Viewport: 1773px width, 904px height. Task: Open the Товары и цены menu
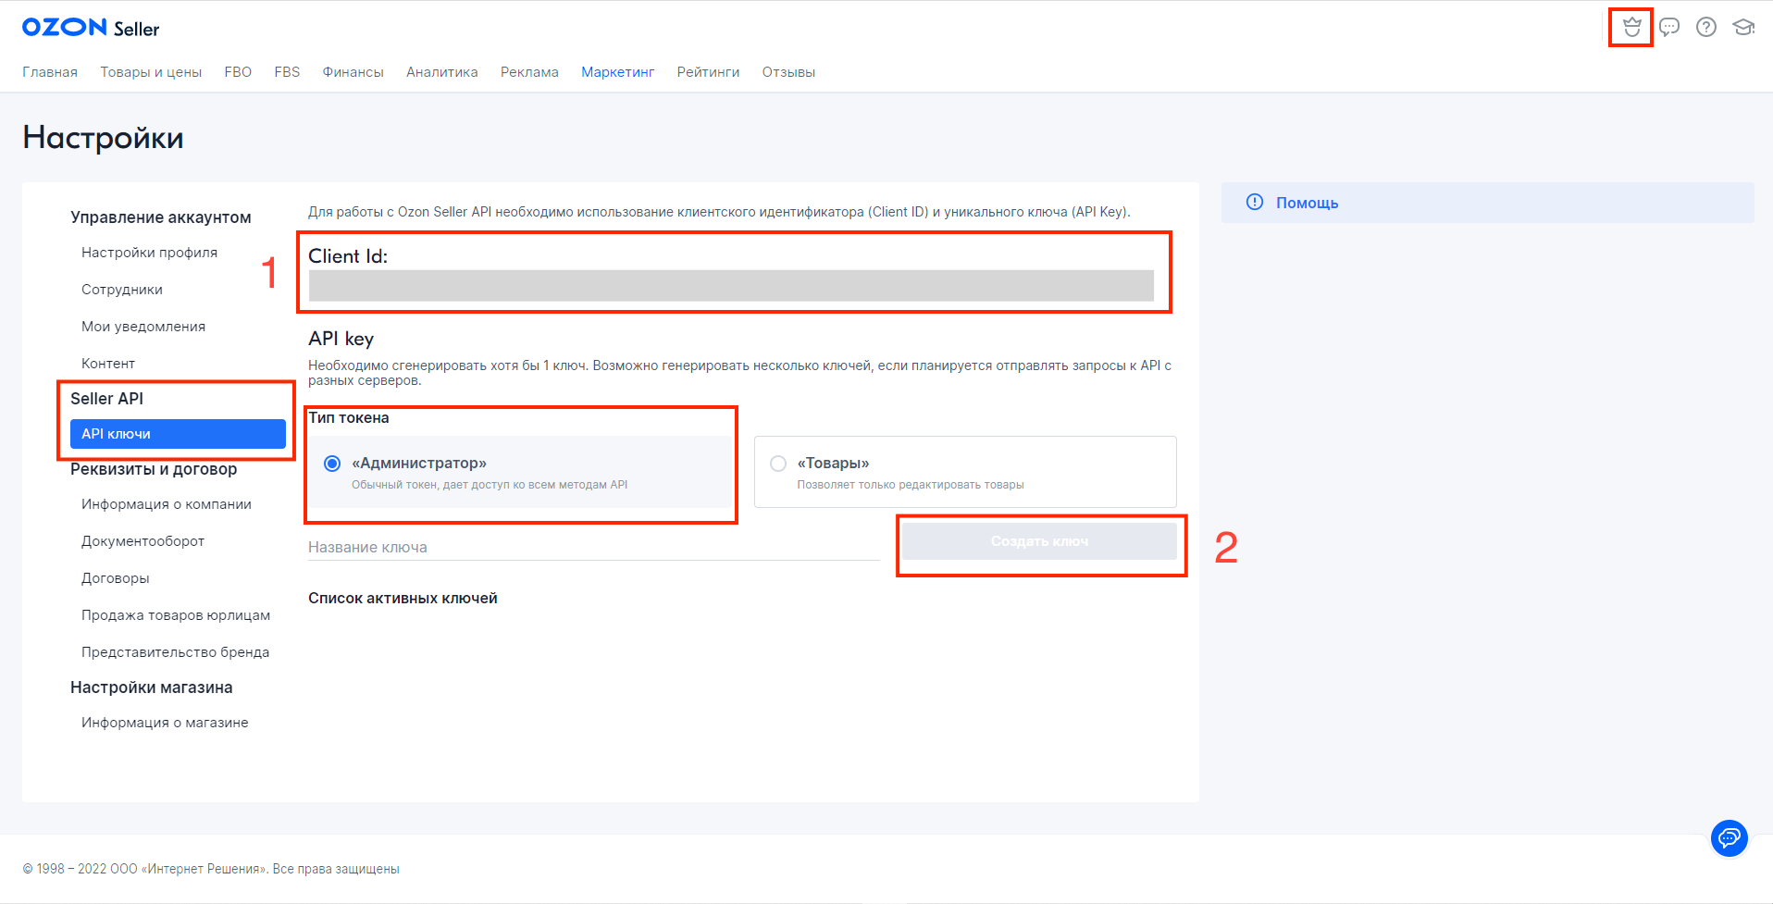pyautogui.click(x=151, y=72)
